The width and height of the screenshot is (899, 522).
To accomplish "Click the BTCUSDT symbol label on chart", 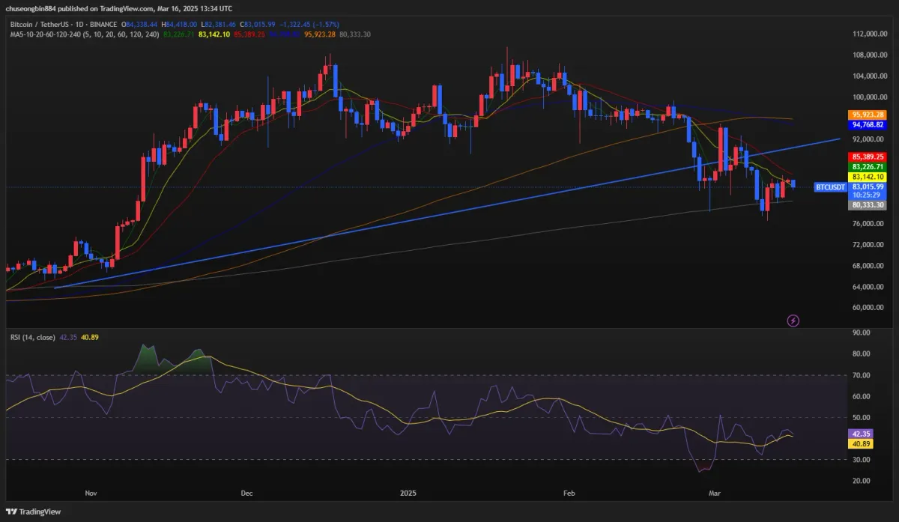I will [830, 186].
